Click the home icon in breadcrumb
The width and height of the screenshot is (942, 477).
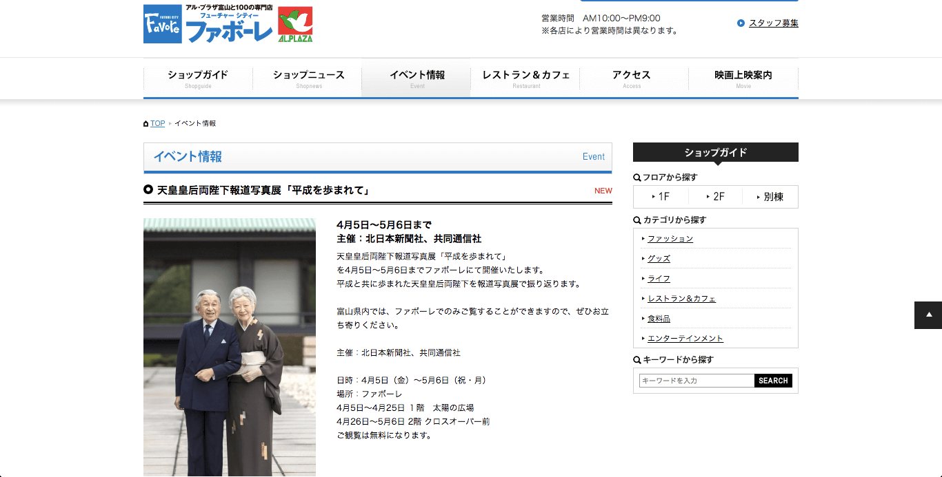[x=146, y=124]
